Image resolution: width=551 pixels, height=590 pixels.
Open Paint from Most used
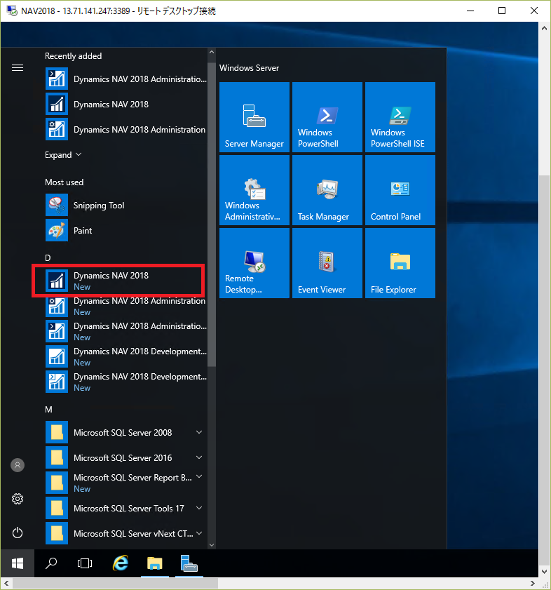click(126, 231)
